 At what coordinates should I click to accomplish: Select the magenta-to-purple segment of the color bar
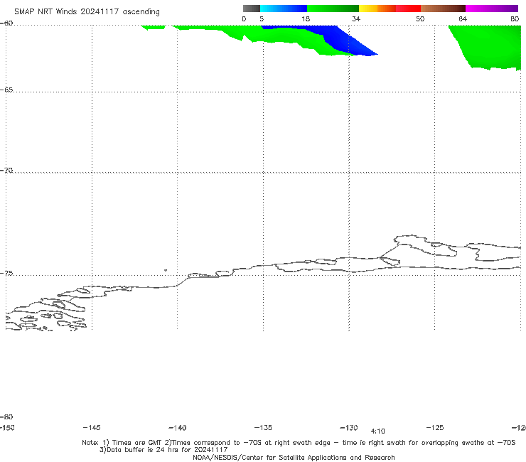pos(492,9)
